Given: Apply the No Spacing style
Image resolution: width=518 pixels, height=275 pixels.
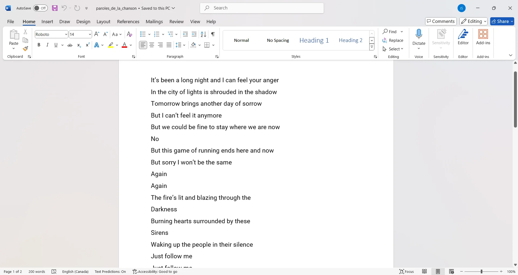Looking at the screenshot, I should click(278, 40).
